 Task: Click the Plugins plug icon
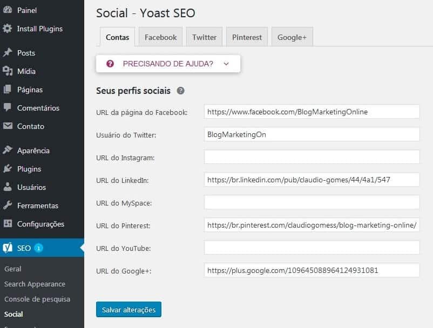tap(8, 168)
